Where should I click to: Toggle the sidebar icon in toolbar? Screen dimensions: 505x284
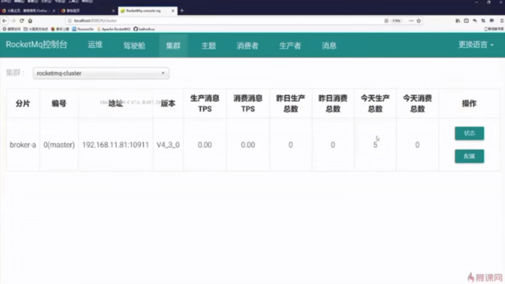point(466,21)
